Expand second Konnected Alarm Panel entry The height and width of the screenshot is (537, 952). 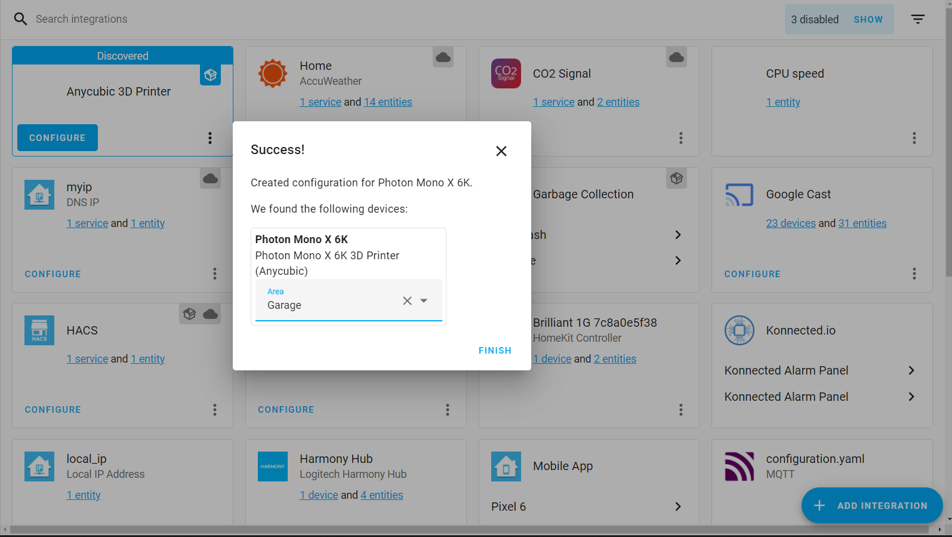point(911,397)
